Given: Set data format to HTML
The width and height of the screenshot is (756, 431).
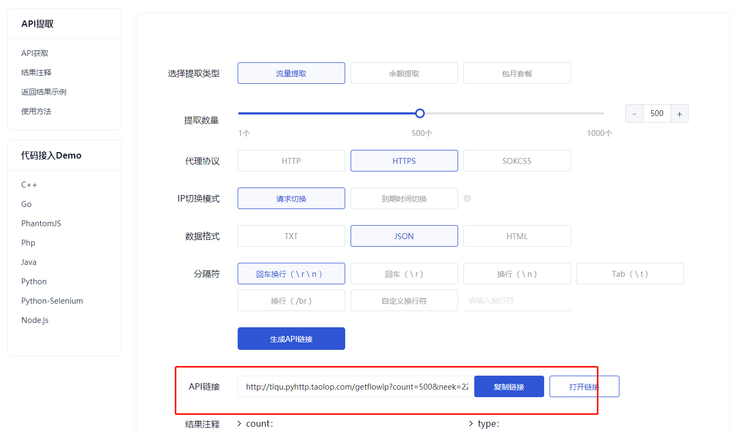Looking at the screenshot, I should tap(517, 236).
